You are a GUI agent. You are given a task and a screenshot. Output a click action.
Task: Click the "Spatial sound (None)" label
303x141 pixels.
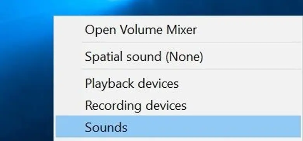(x=144, y=57)
